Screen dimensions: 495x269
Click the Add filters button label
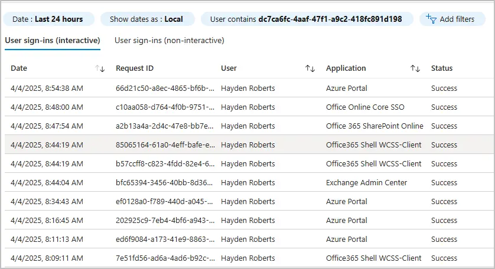tap(457, 19)
